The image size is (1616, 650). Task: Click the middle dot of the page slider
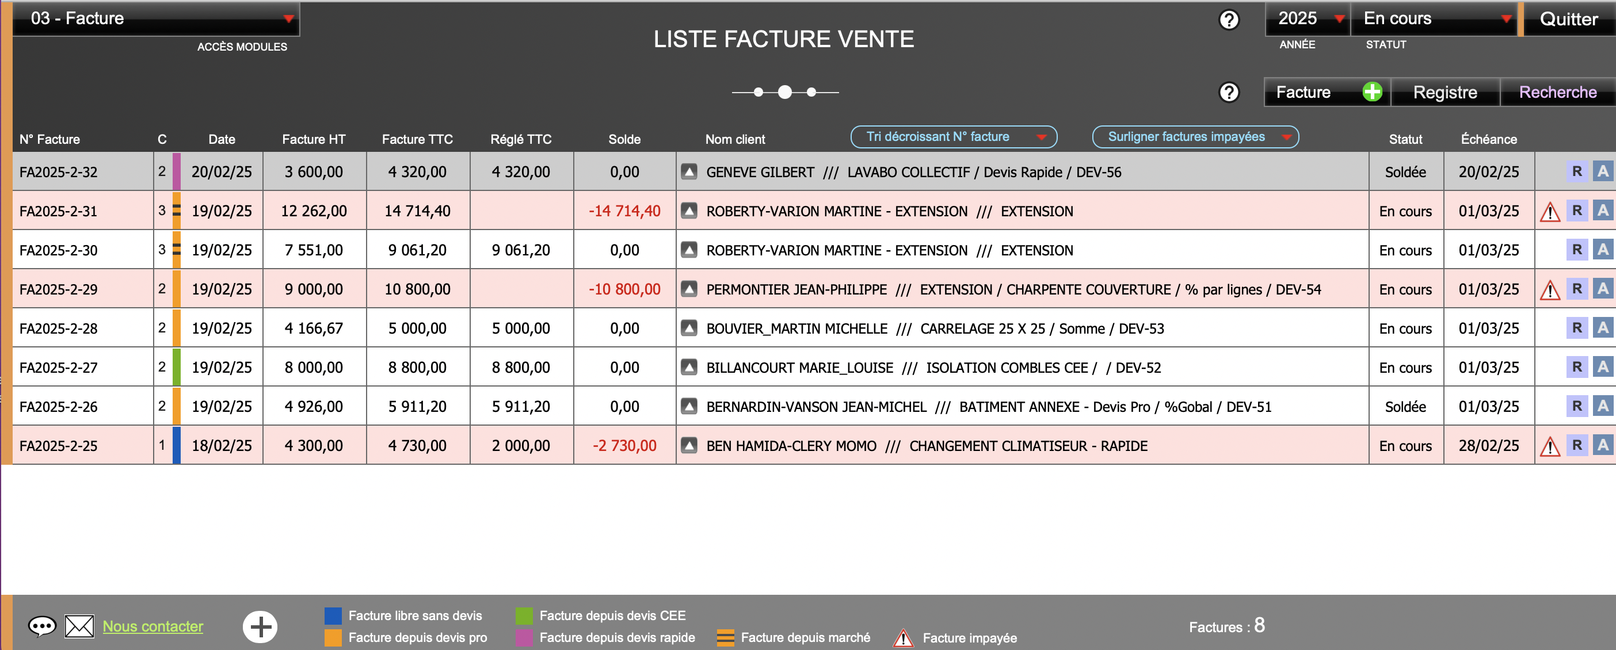pyautogui.click(x=784, y=92)
